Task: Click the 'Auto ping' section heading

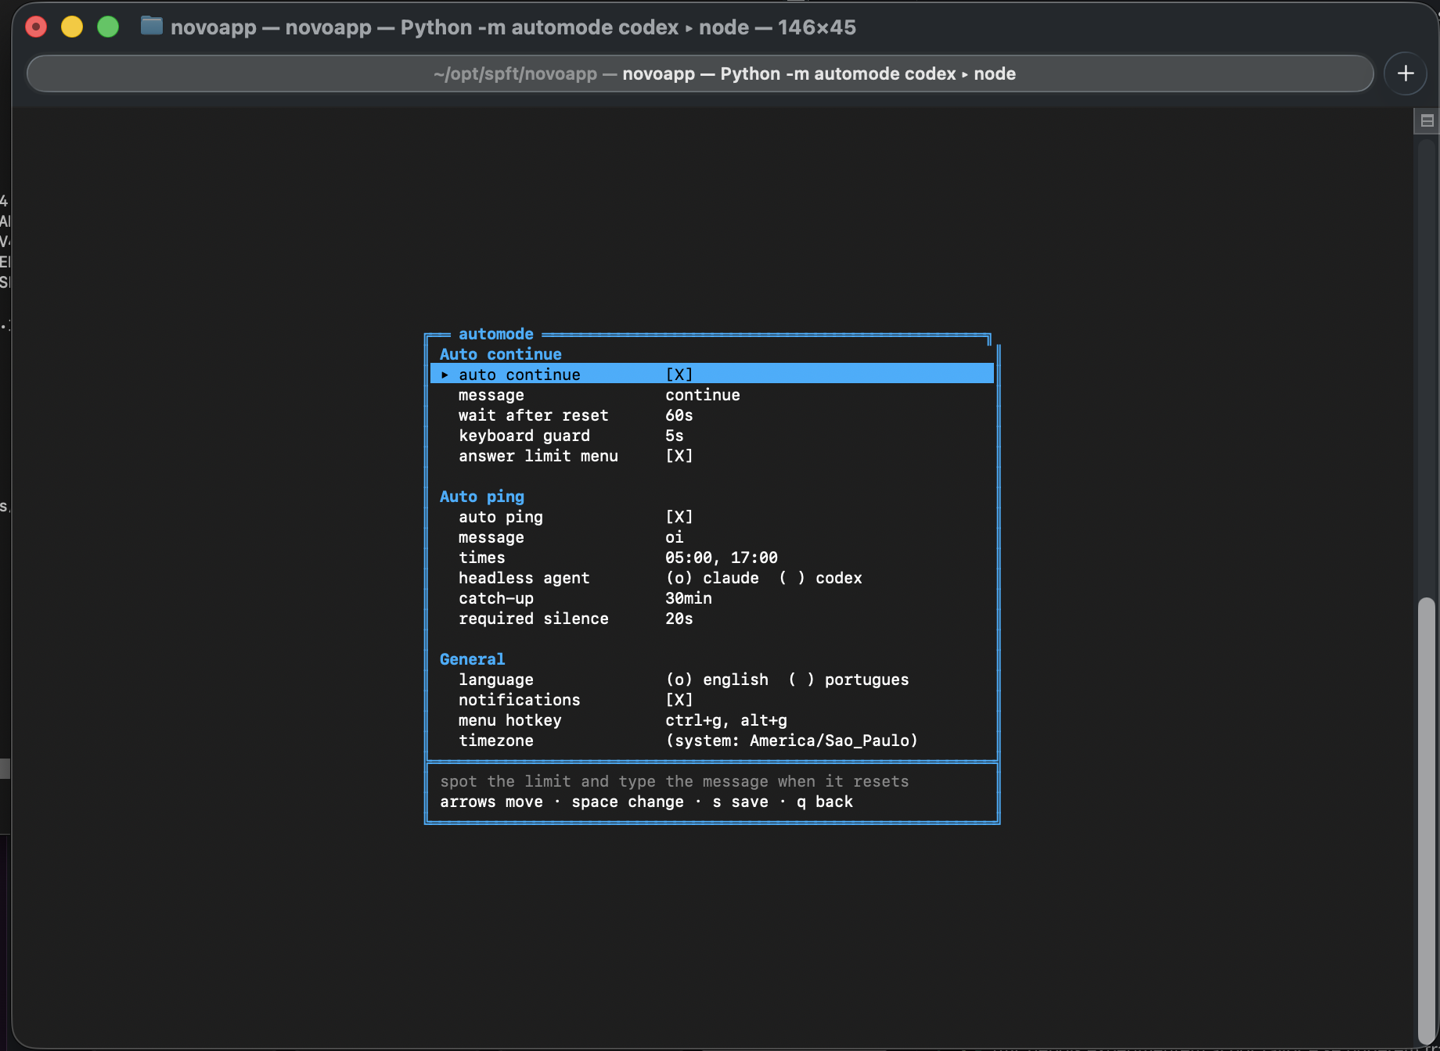Action: point(482,497)
